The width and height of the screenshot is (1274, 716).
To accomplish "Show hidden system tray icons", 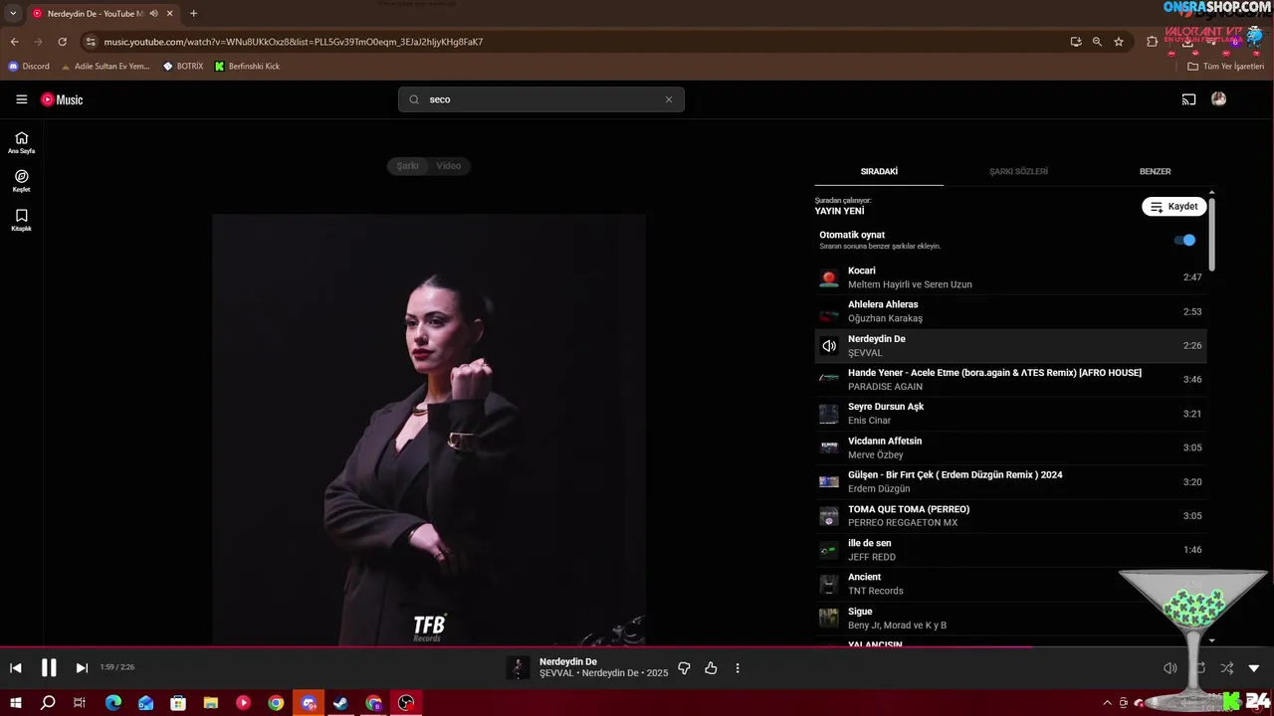I will [x=1107, y=703].
